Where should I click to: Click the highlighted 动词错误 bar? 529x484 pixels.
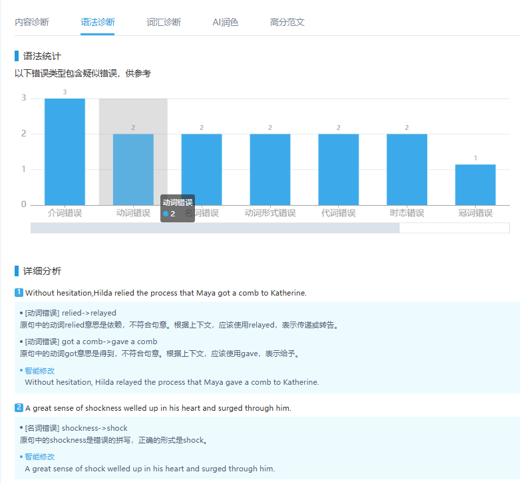133,169
